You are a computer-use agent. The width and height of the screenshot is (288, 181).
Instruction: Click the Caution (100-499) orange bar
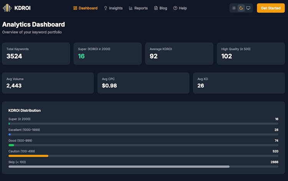pos(28,156)
